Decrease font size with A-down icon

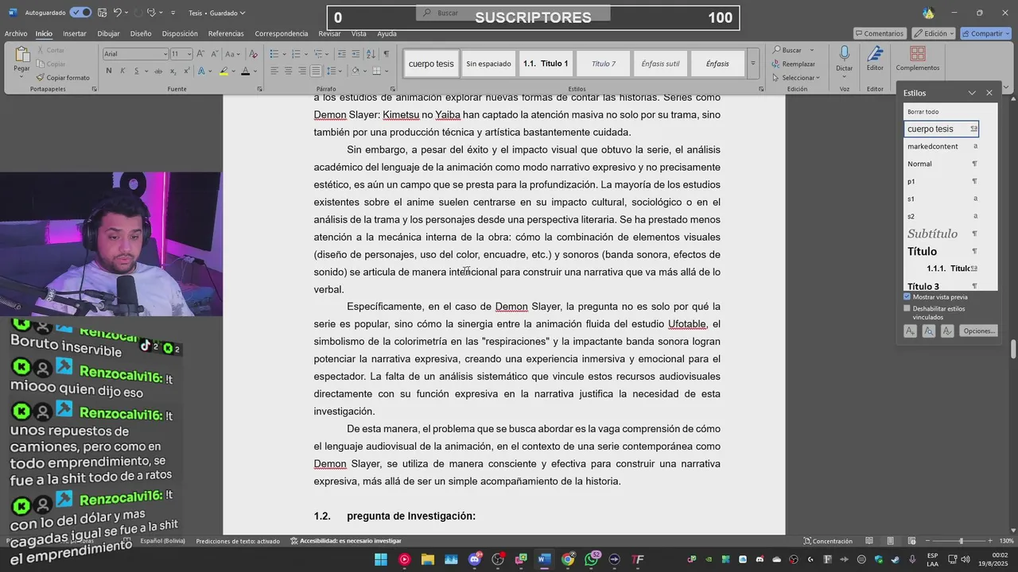click(214, 54)
